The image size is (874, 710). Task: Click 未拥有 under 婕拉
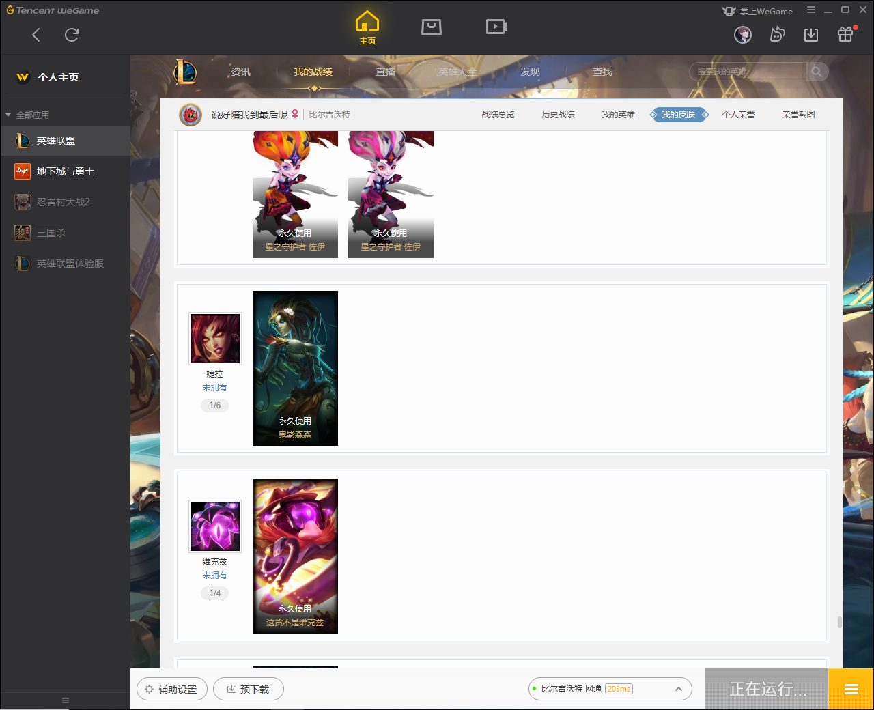(x=214, y=388)
